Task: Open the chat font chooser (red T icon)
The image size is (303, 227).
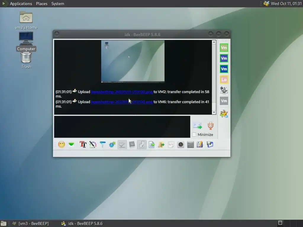Action: (x=83, y=144)
